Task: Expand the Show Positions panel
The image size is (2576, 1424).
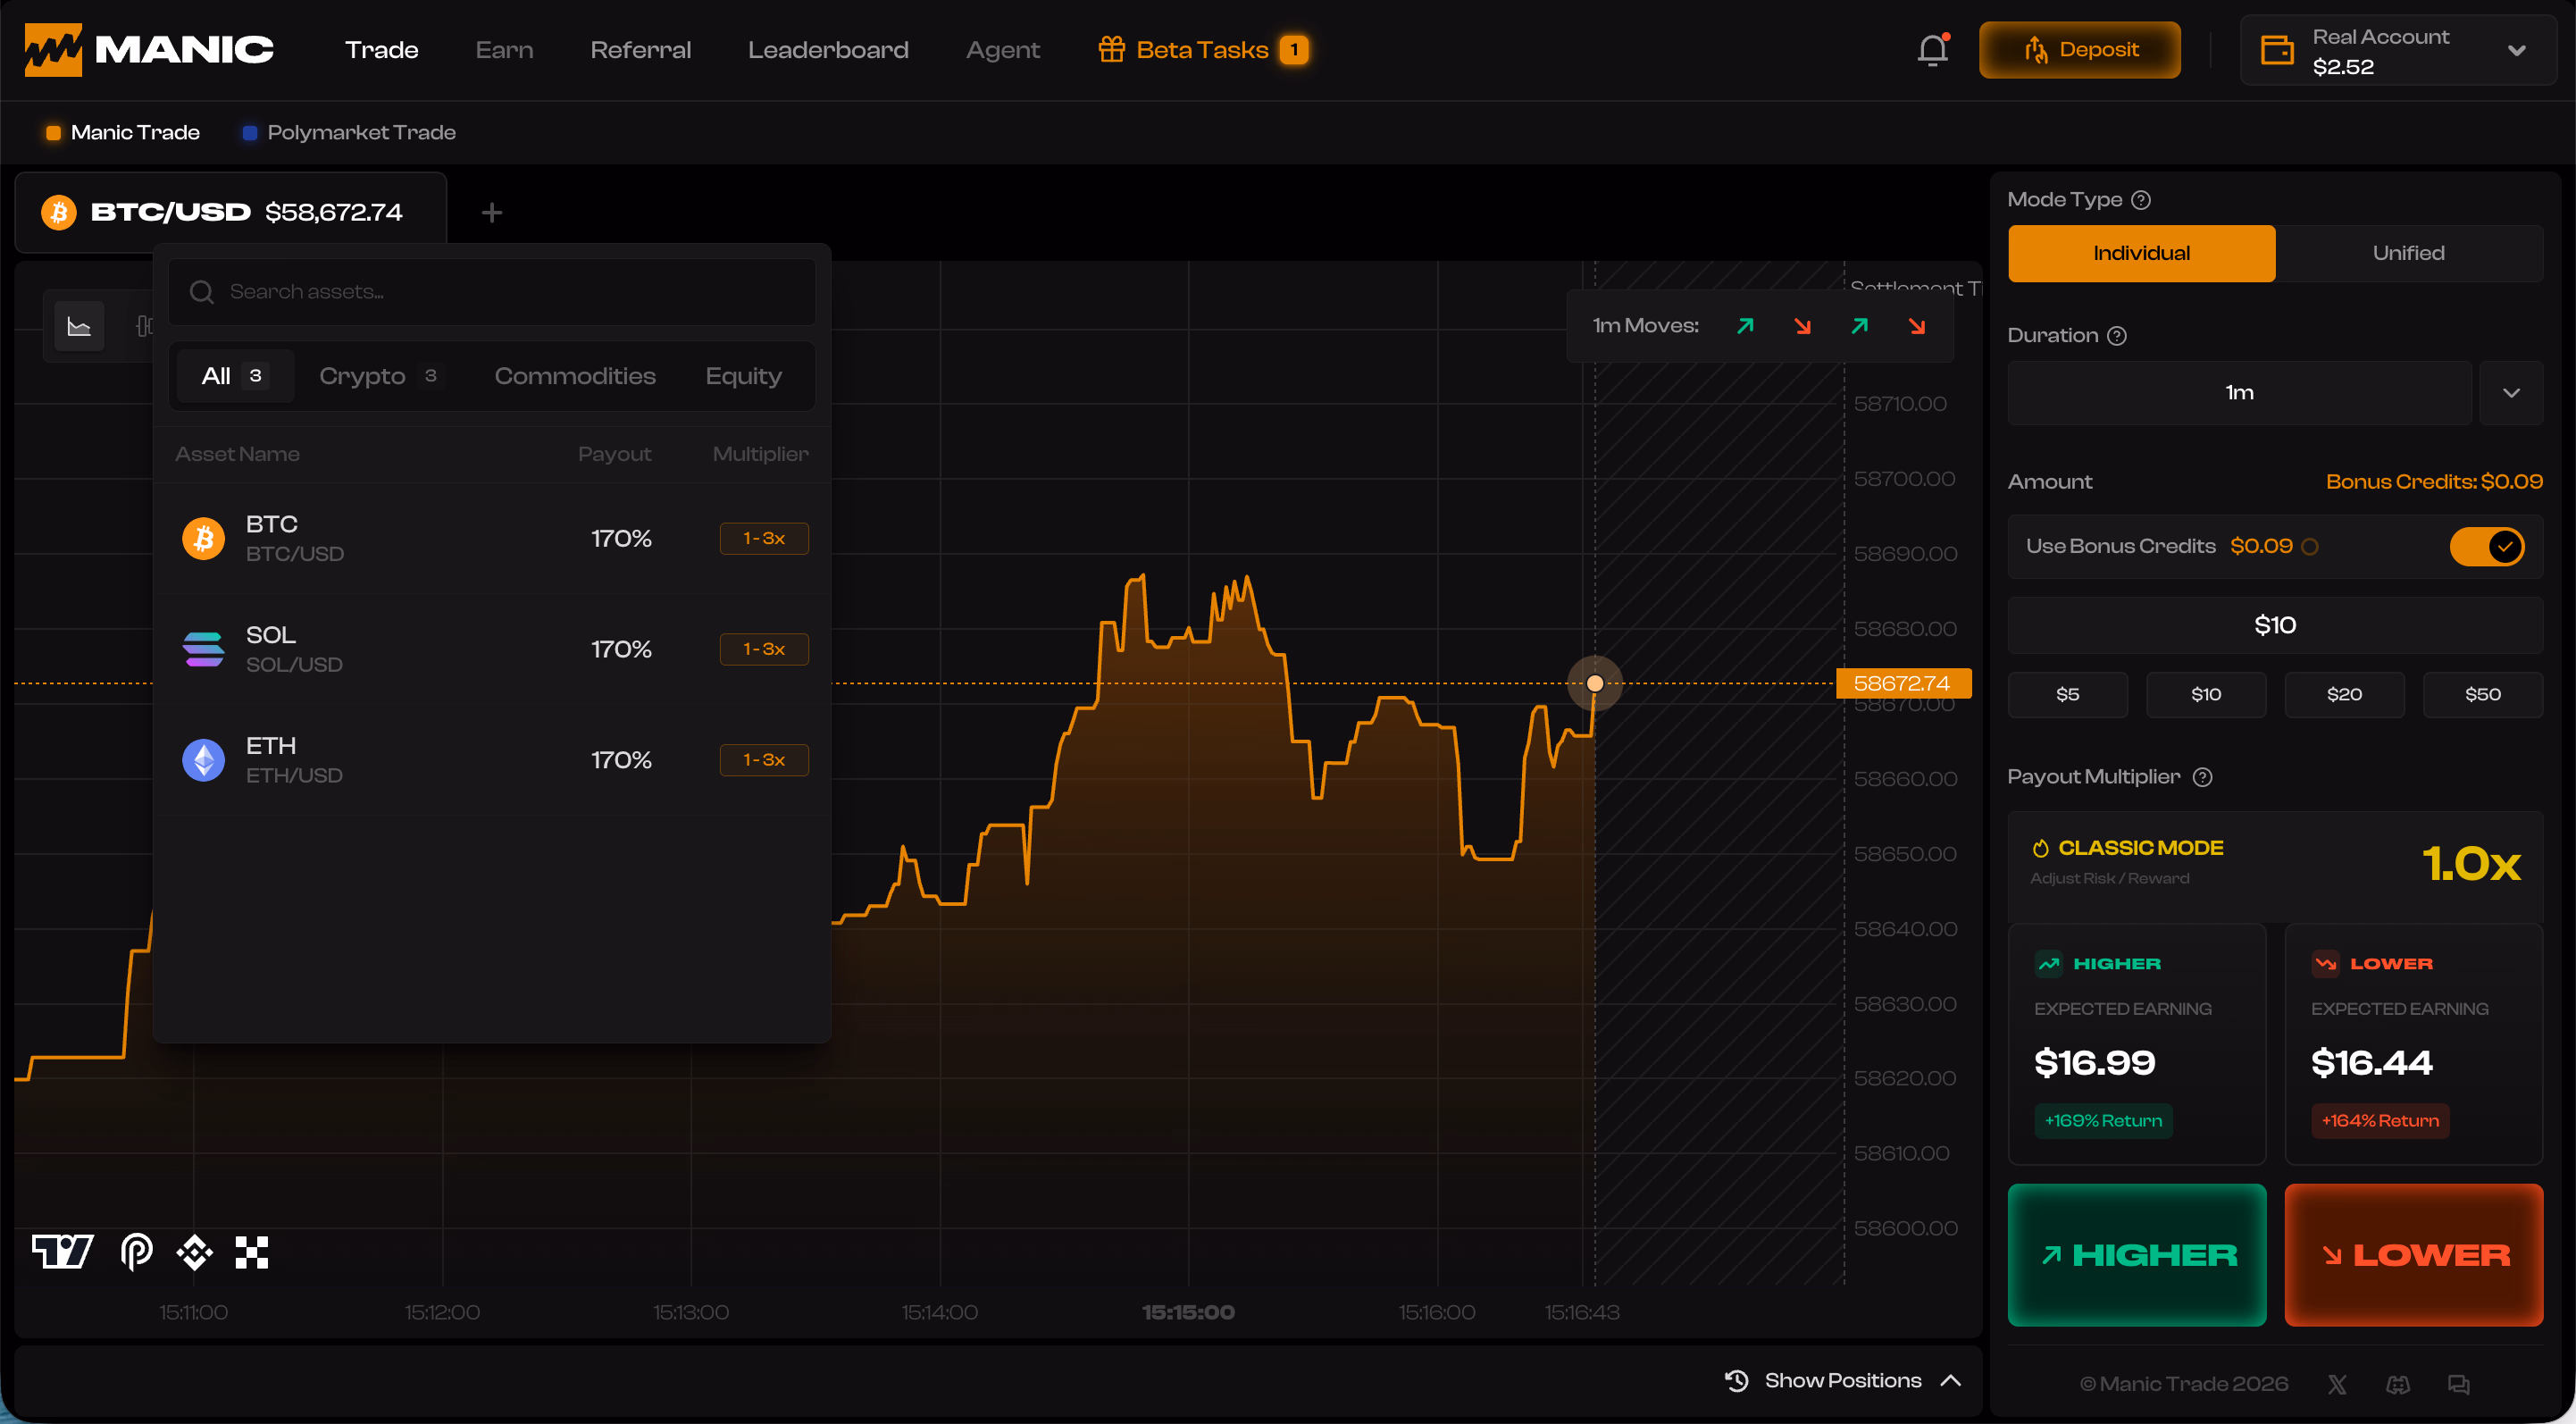Action: point(1842,1380)
